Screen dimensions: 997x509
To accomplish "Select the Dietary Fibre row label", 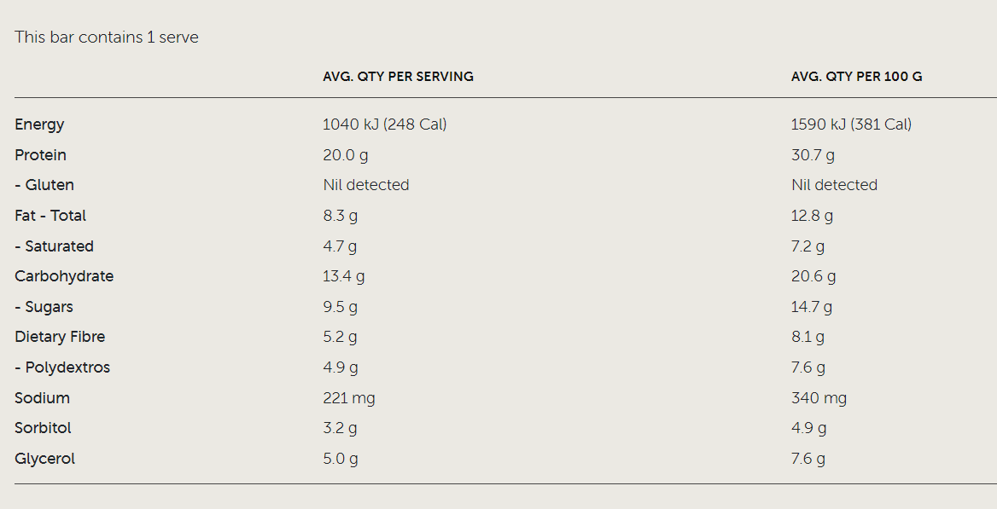I will pyautogui.click(x=60, y=337).
